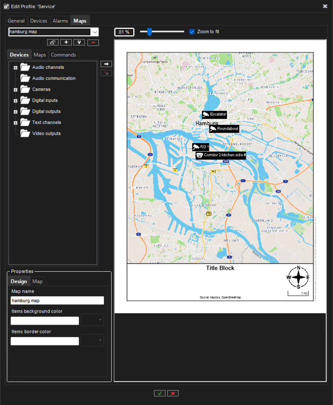The width and height of the screenshot is (333, 405).
Task: Expand the Digital inputs folder
Action: click(x=16, y=101)
